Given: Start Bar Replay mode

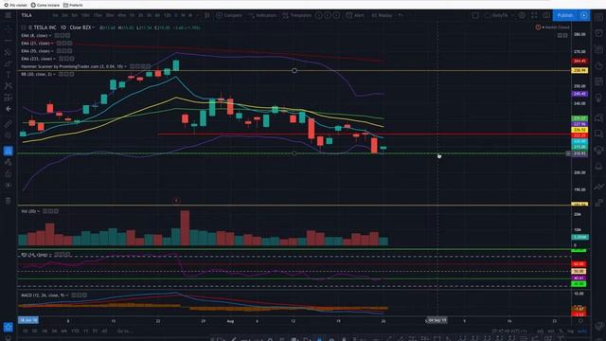Looking at the screenshot, I should pyautogui.click(x=382, y=15).
